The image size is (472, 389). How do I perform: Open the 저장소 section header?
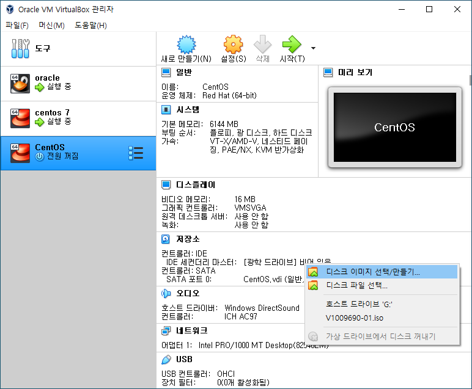click(188, 239)
